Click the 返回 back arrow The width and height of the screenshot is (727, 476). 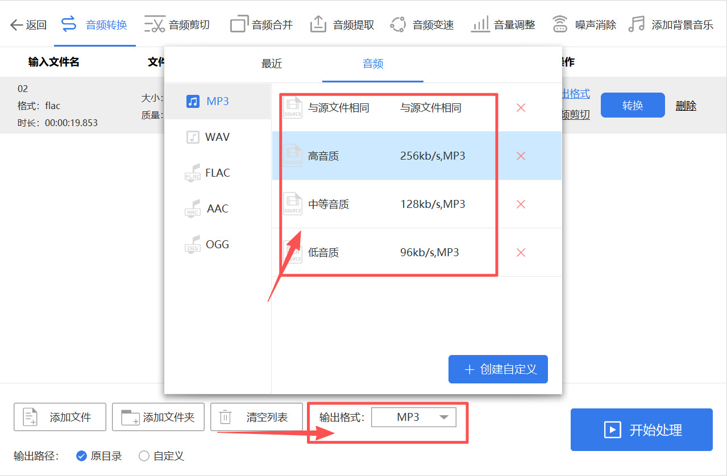(x=27, y=24)
